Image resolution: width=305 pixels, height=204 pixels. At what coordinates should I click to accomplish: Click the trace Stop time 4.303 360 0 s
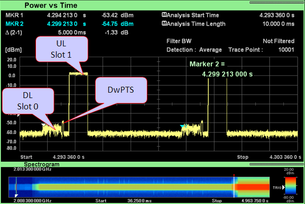point(285,157)
